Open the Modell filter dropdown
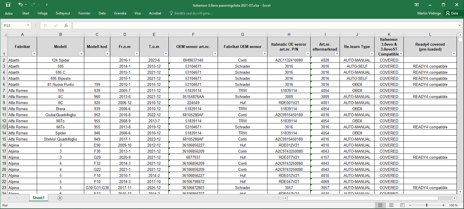 [x=81, y=54]
